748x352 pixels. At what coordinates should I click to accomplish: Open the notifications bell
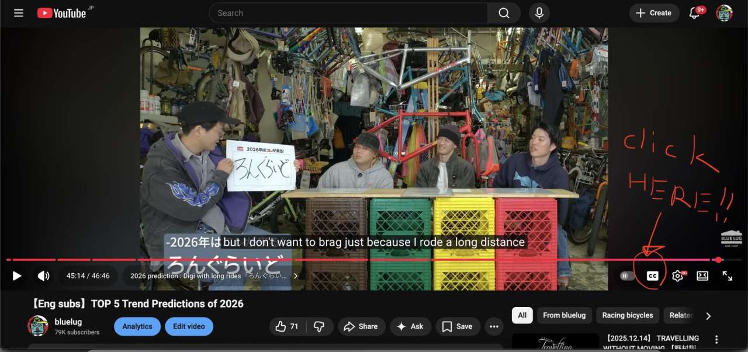[x=694, y=13]
